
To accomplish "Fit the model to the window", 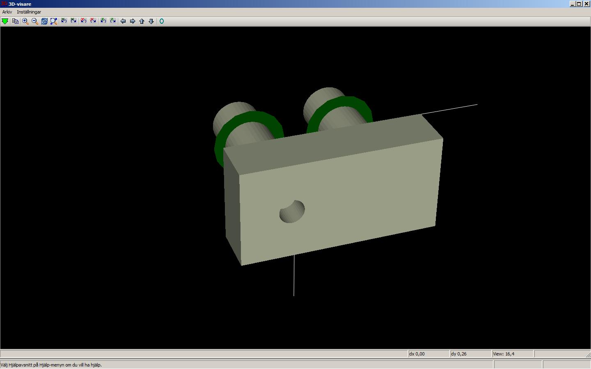I will 54,21.
